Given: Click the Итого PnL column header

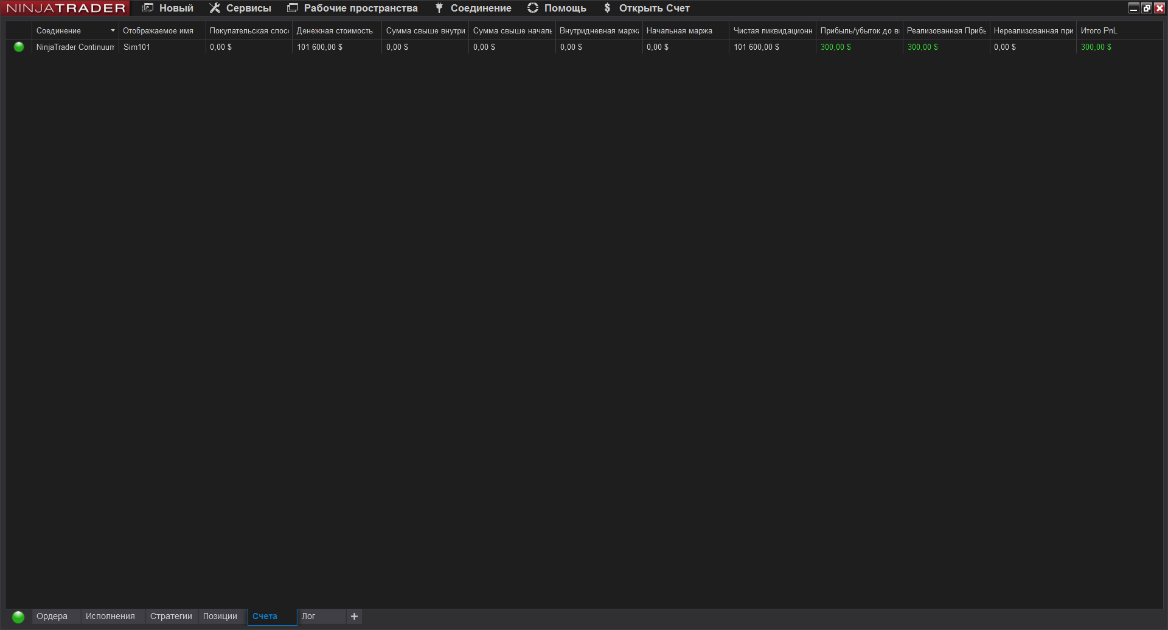Looking at the screenshot, I should (x=1120, y=30).
